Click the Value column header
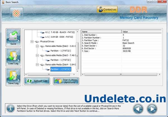 [141, 32]
